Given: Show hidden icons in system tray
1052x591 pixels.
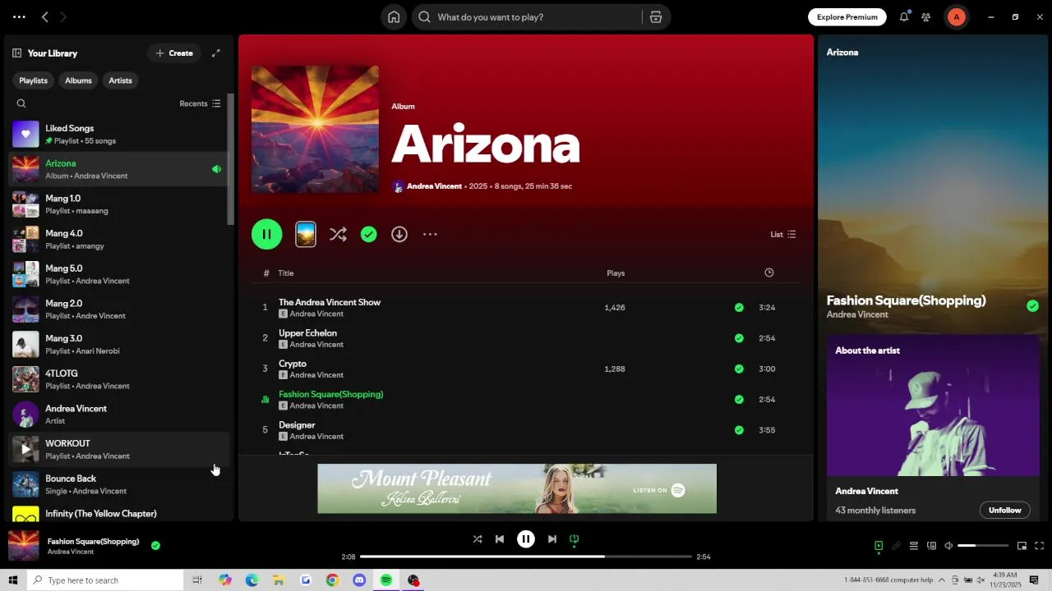Looking at the screenshot, I should 942,580.
